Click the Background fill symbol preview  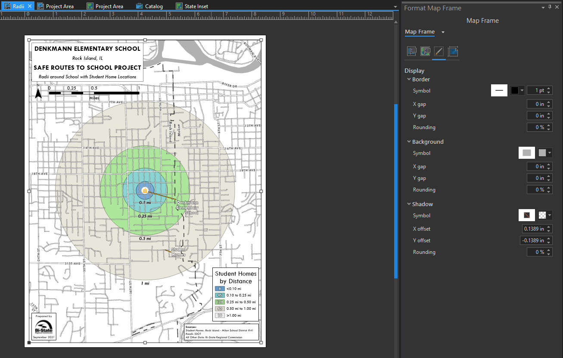(526, 153)
